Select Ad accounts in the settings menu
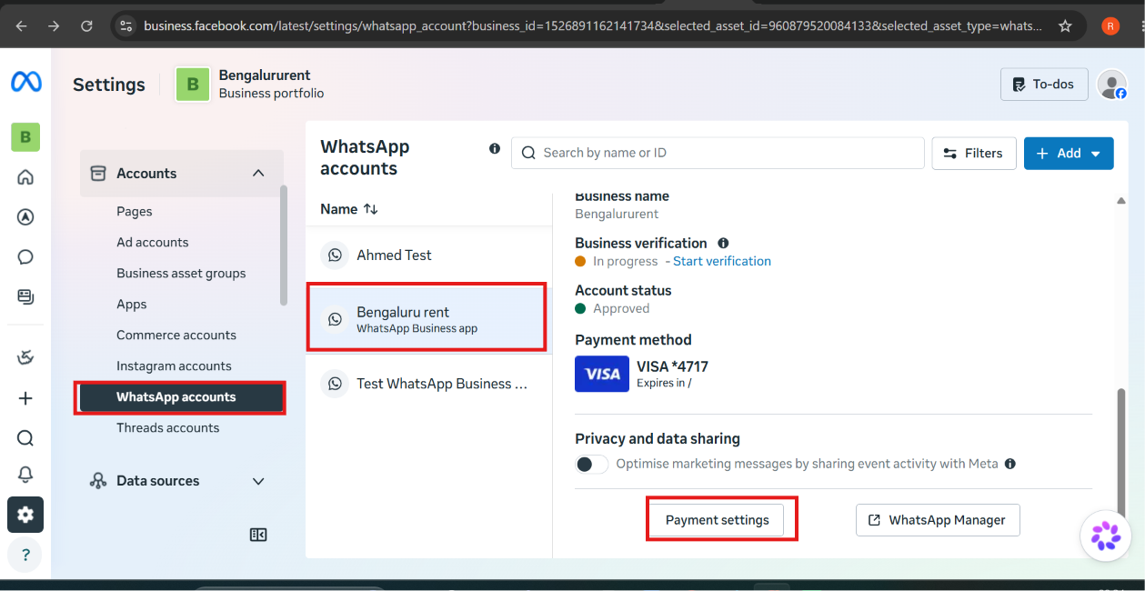Image resolution: width=1145 pixels, height=591 pixels. coord(153,243)
